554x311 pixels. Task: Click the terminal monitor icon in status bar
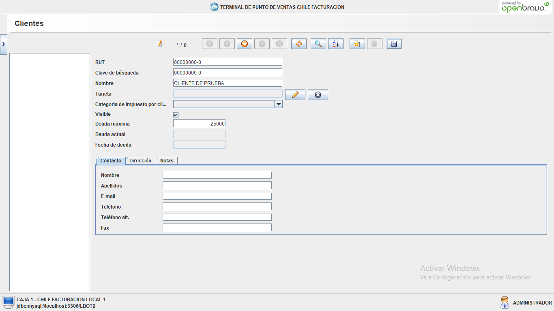tap(8, 302)
